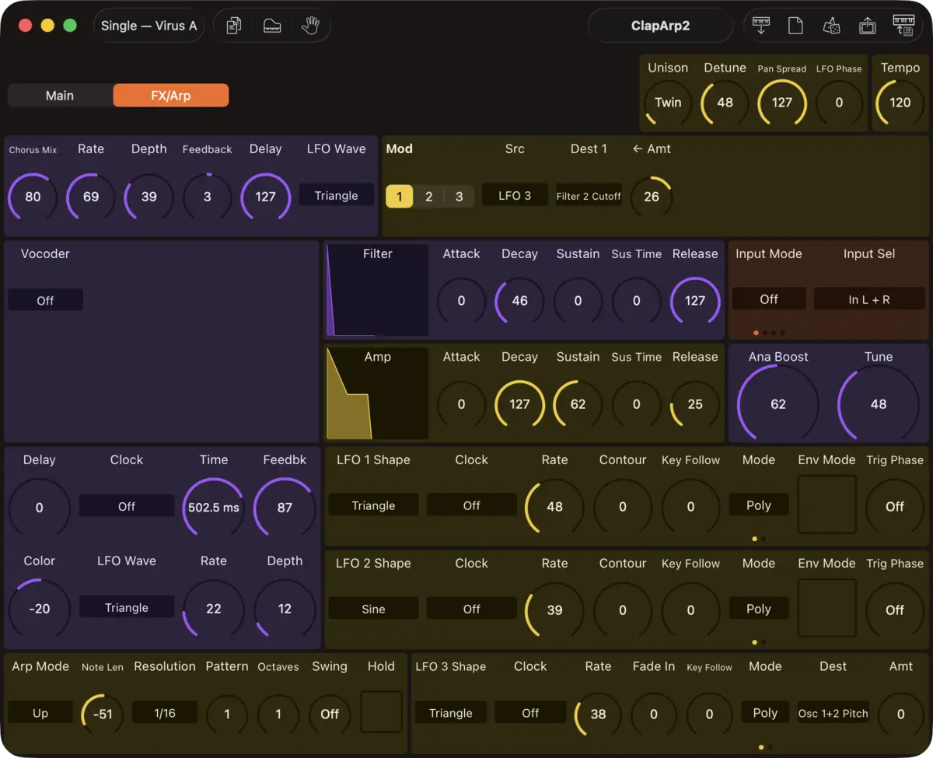Toggle the Arp Hold checkbox
Viewport: 933px width, 758px height.
381,712
